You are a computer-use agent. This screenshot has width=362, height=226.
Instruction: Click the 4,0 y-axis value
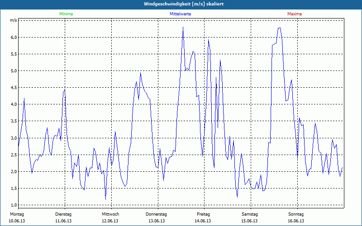[14, 104]
